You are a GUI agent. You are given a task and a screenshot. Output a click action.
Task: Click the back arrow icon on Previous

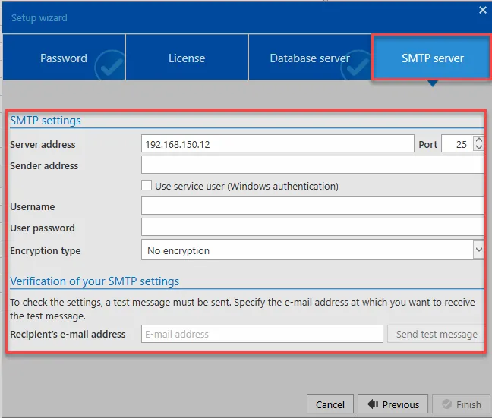373,404
